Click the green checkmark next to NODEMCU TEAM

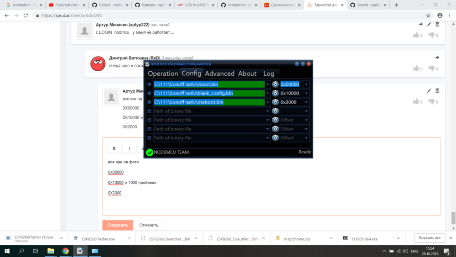150,152
